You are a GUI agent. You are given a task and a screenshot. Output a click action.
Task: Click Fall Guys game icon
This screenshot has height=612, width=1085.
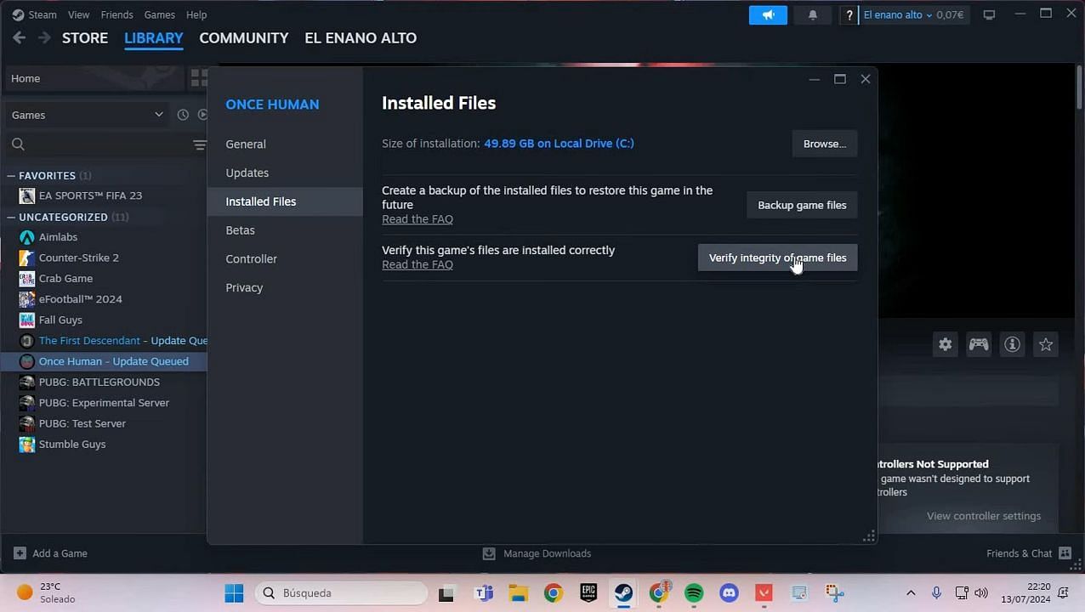tap(27, 320)
